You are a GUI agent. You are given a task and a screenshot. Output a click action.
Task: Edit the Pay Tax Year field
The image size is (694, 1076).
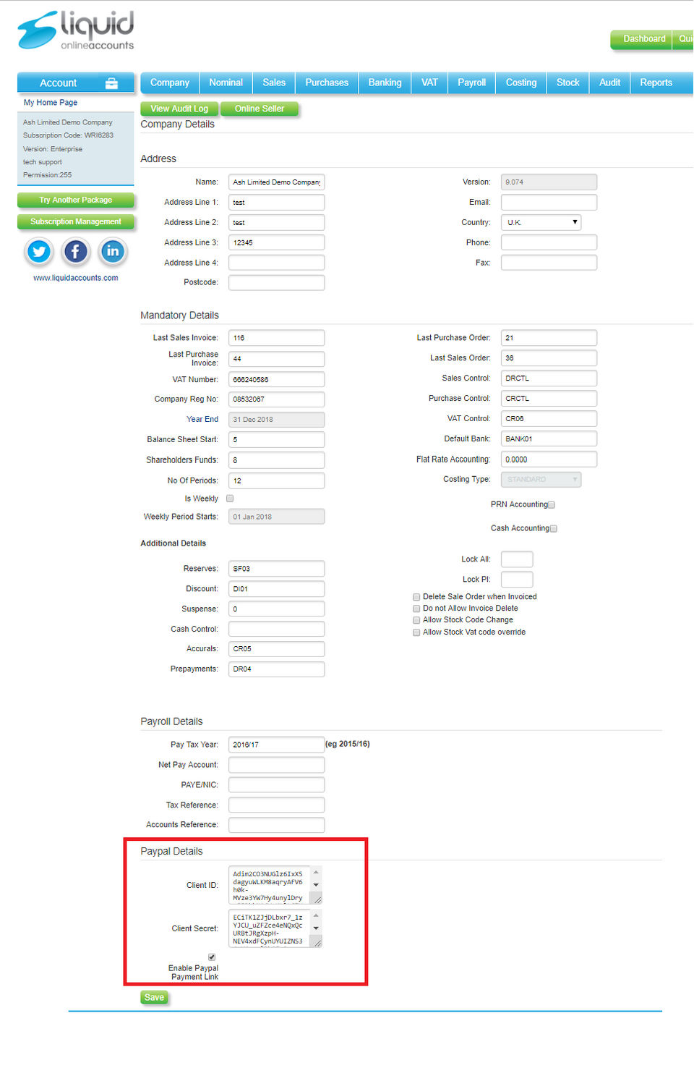pos(276,745)
